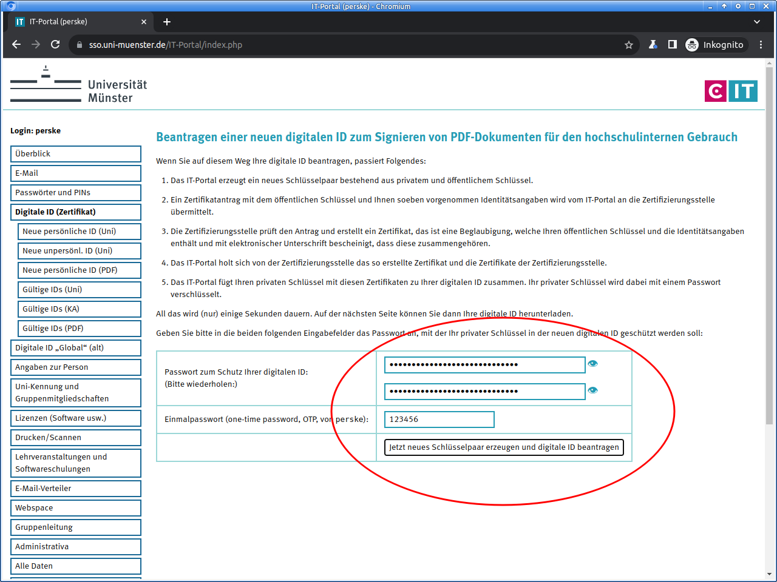Open the Inkognito profile button
Screen dimensions: 777x582
pos(715,45)
